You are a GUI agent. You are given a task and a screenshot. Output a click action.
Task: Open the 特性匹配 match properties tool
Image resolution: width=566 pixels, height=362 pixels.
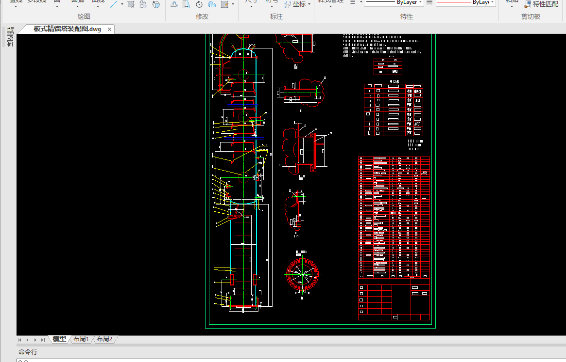[x=541, y=4]
